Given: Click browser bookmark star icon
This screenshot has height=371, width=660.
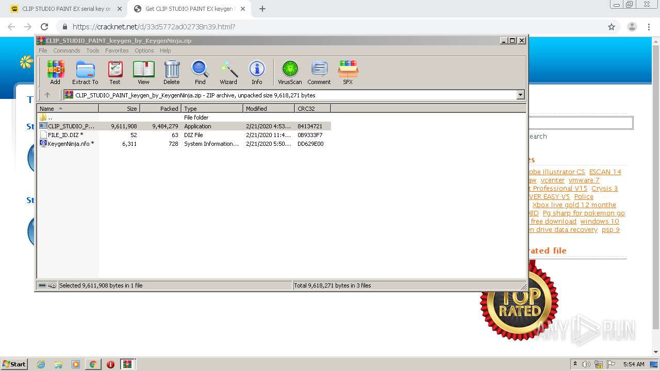Looking at the screenshot, I should point(612,27).
